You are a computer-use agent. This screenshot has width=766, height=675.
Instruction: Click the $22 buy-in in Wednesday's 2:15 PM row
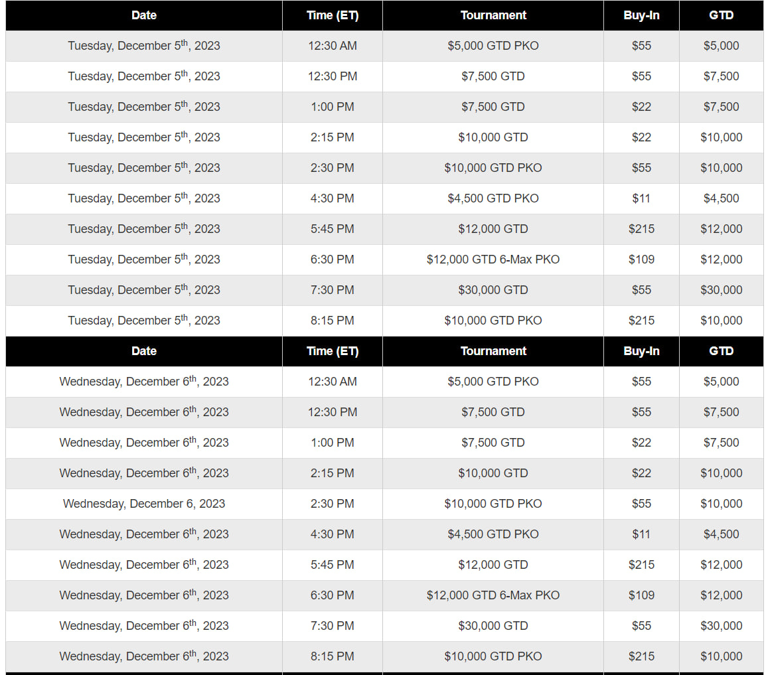[x=641, y=473]
